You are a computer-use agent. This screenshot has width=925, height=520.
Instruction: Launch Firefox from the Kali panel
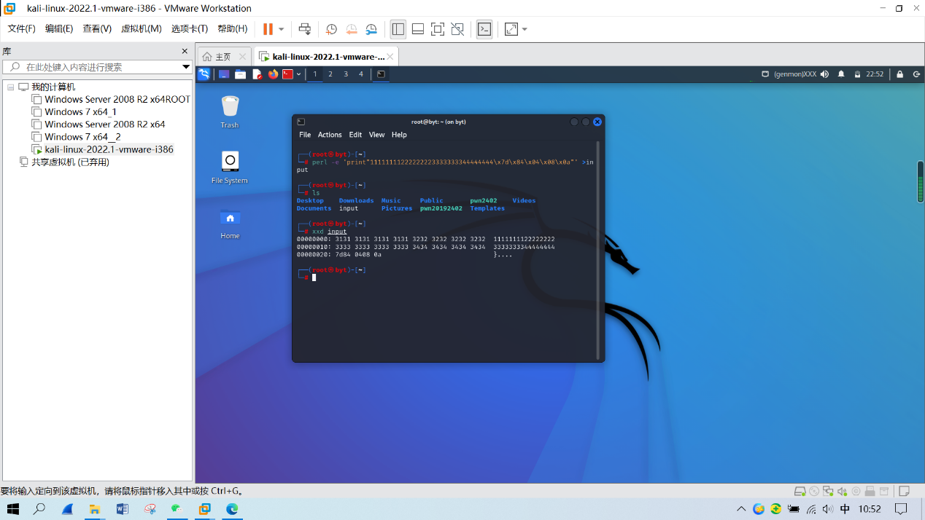click(273, 74)
